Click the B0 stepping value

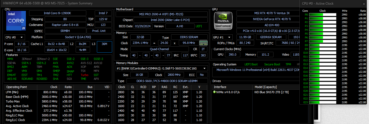click(65, 19)
